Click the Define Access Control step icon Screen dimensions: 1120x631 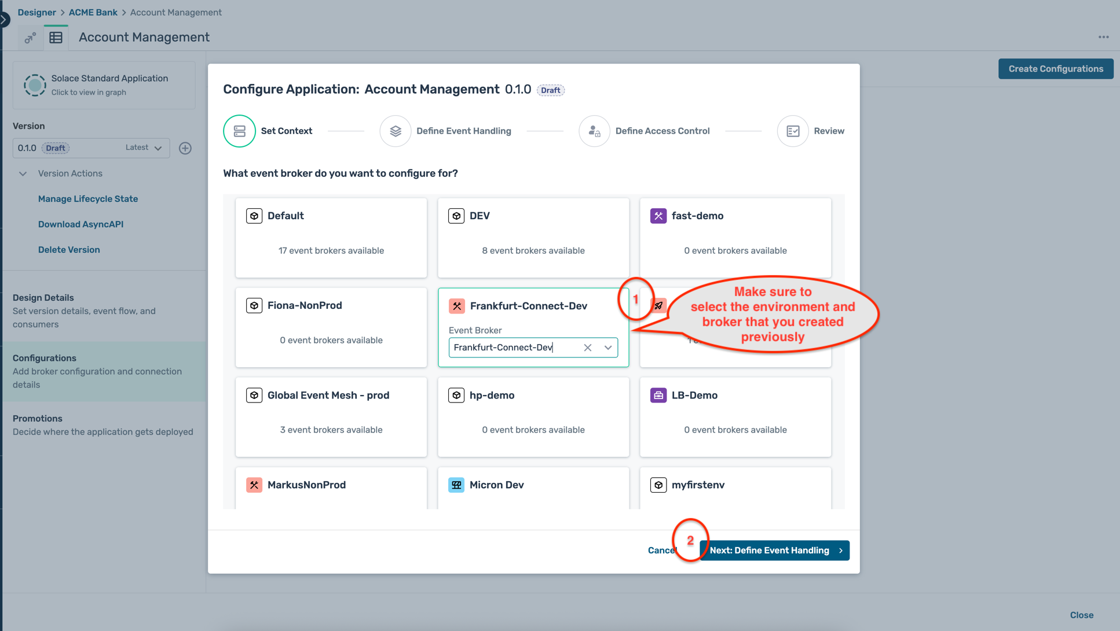click(594, 131)
